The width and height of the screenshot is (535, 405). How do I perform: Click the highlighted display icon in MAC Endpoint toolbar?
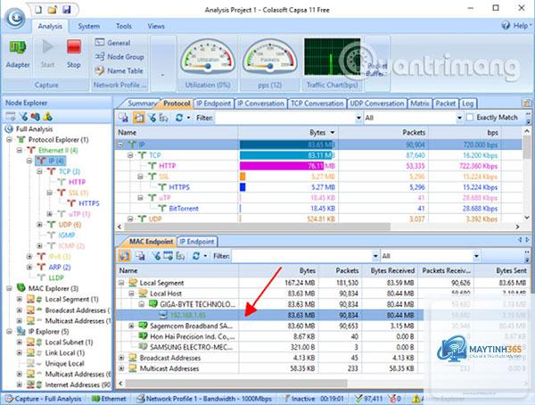click(125, 256)
